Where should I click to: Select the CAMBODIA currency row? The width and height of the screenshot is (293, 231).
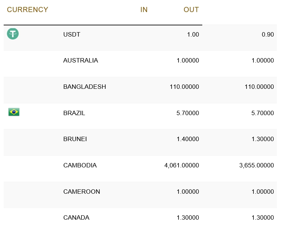coord(80,166)
